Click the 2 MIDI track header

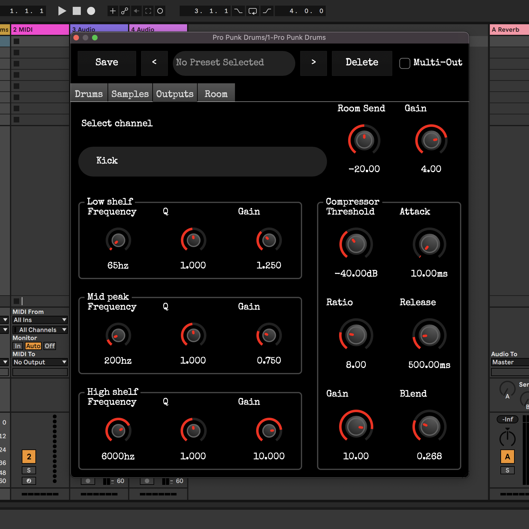tap(40, 30)
